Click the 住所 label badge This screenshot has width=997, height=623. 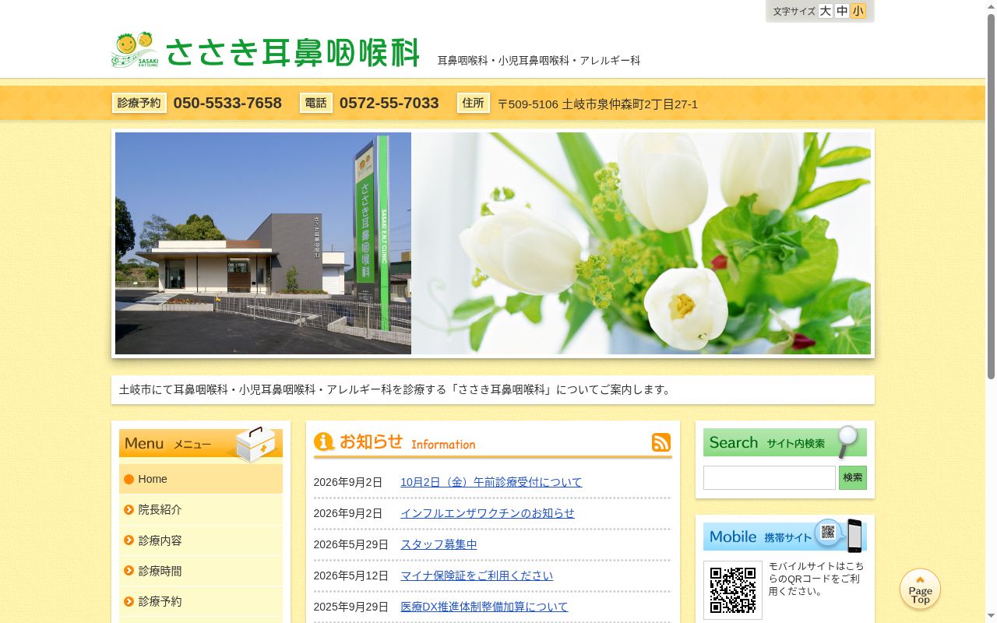click(x=474, y=103)
